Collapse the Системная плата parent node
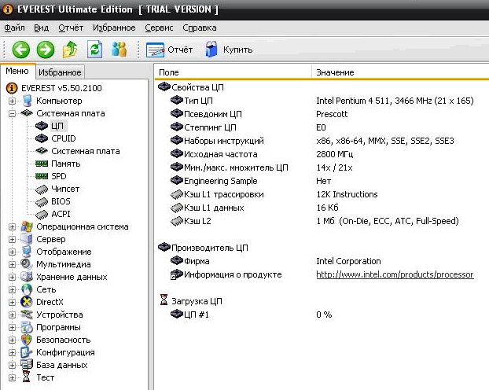489x390 pixels. pos(12,113)
